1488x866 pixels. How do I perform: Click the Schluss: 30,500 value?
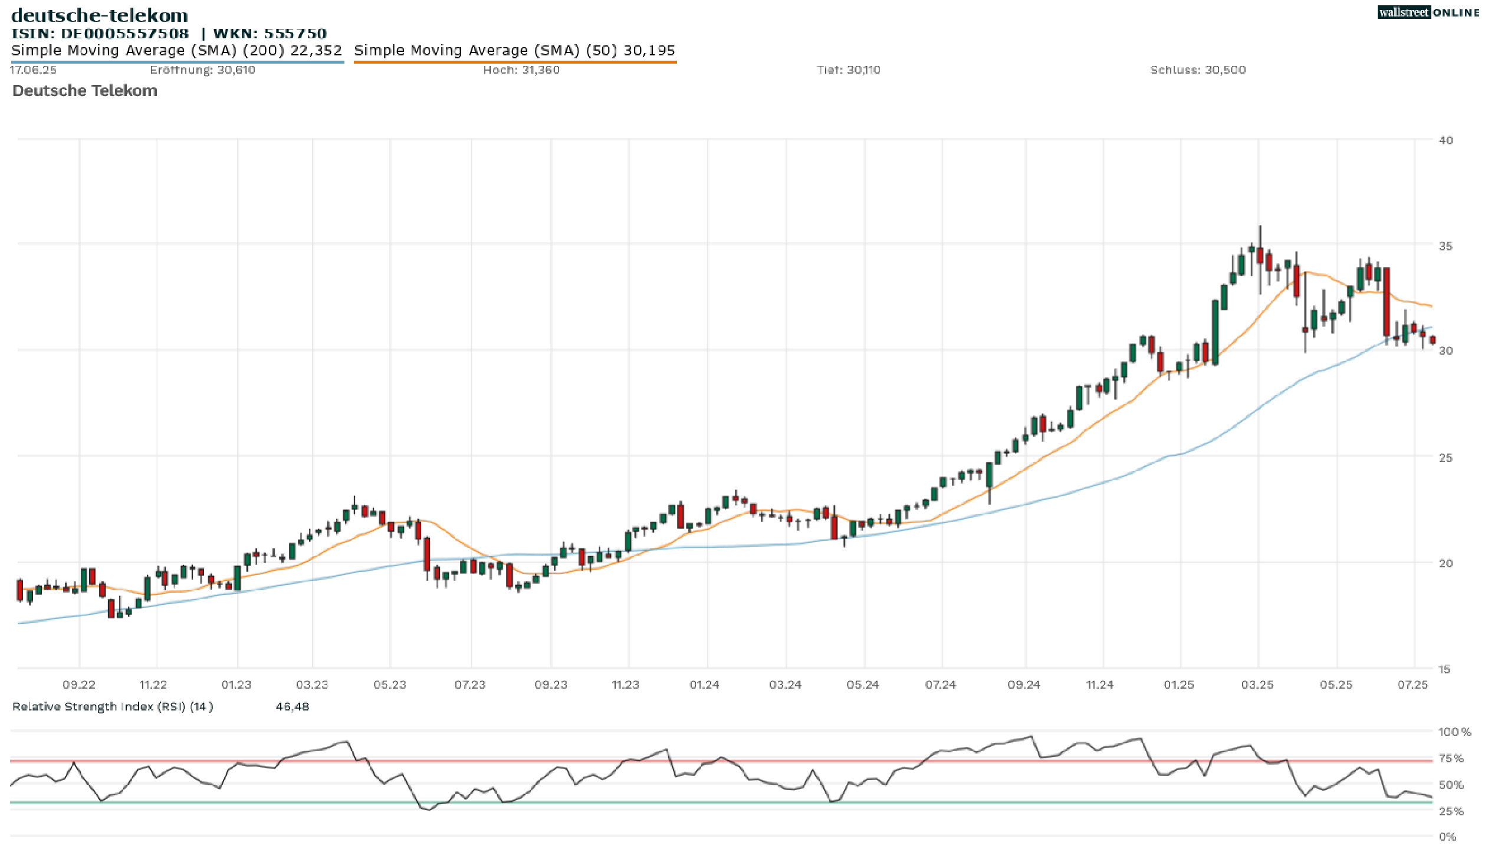pos(1198,70)
